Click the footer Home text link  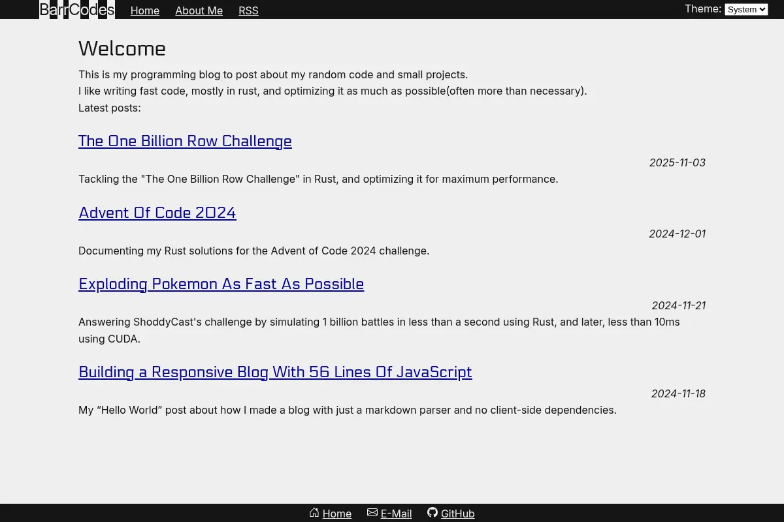tap(337, 514)
